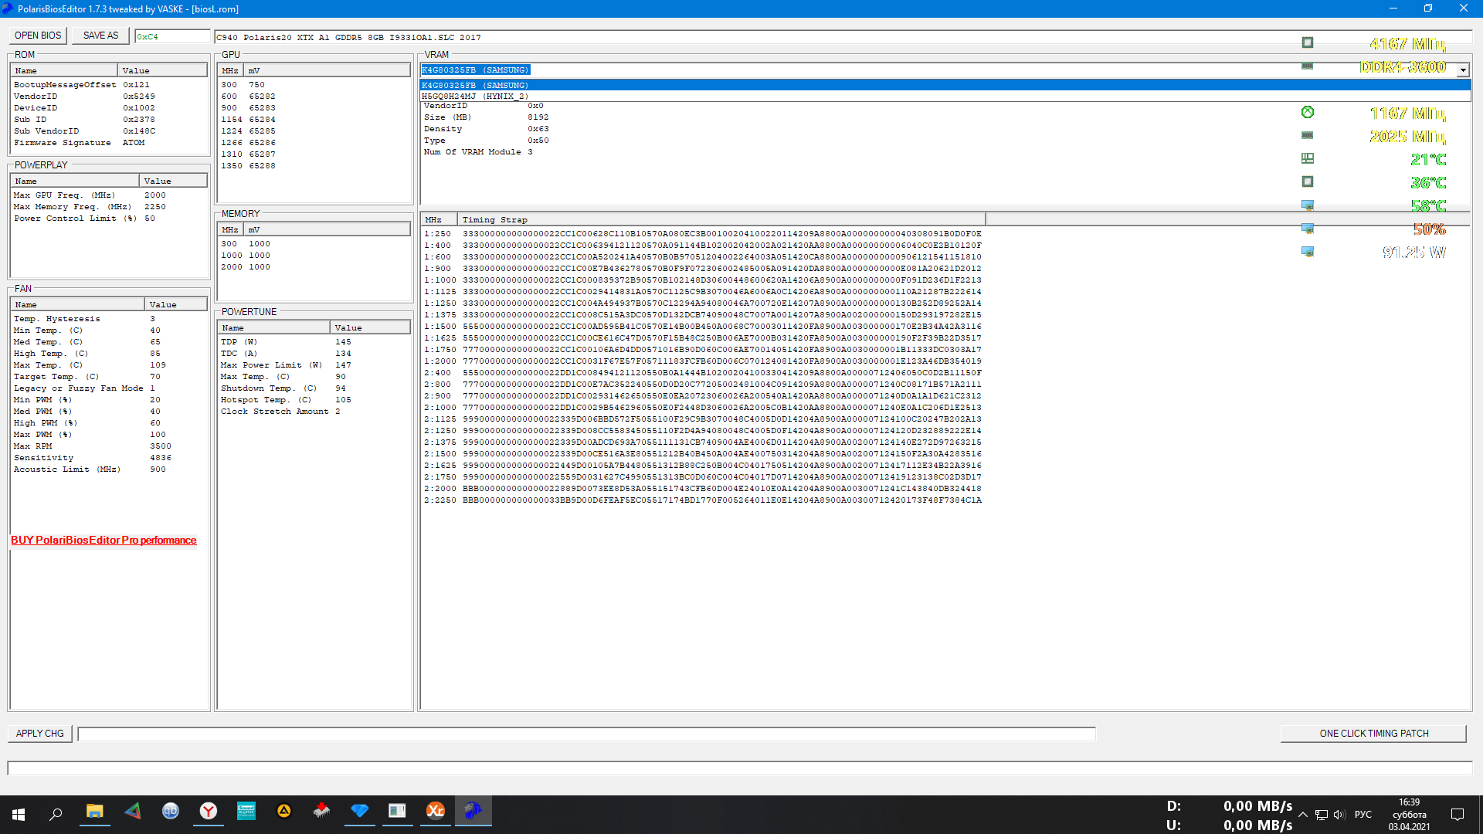
Task: Select the 1:250 timing strap row
Action: coord(702,233)
